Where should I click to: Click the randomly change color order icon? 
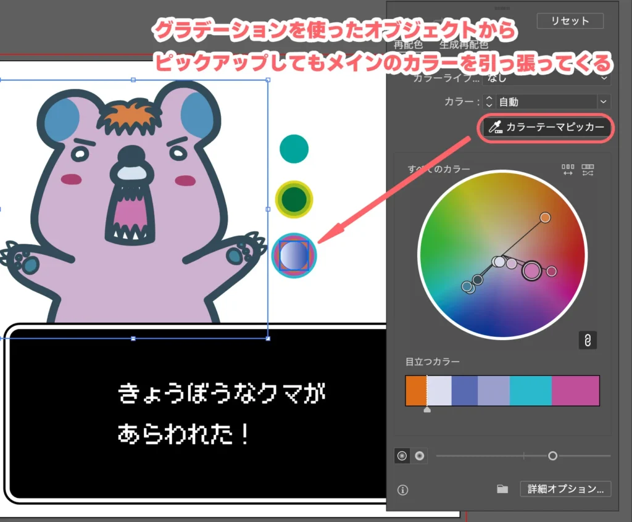[x=568, y=170]
